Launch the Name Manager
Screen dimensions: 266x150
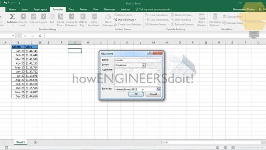pos(108,20)
